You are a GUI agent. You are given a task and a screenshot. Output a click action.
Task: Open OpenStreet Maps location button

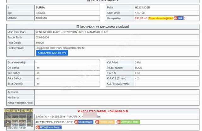tap(128, 122)
